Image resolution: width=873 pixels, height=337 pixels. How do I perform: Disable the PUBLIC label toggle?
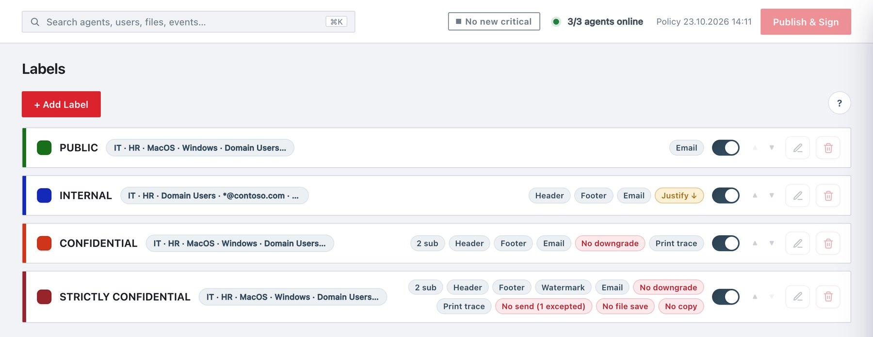[726, 148]
